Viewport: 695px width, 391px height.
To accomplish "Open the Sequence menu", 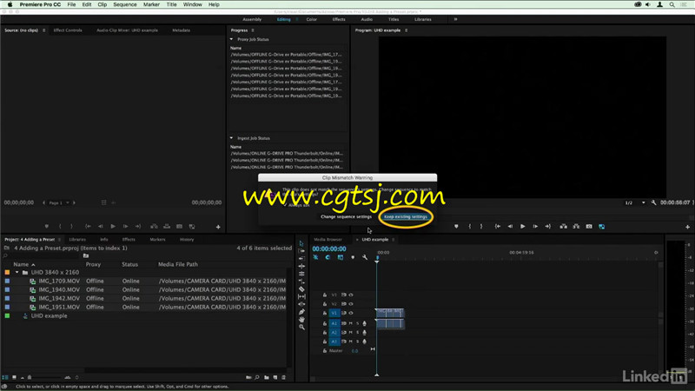I will [x=125, y=4].
